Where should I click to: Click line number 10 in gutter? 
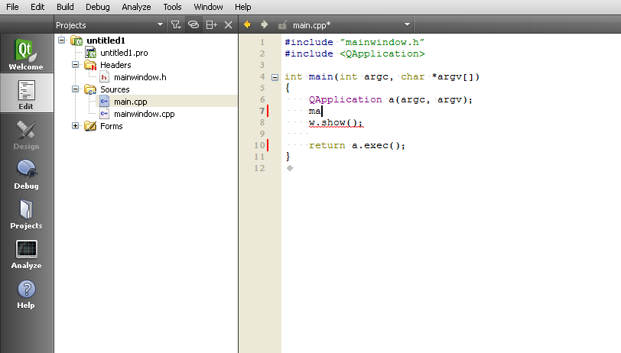[259, 145]
